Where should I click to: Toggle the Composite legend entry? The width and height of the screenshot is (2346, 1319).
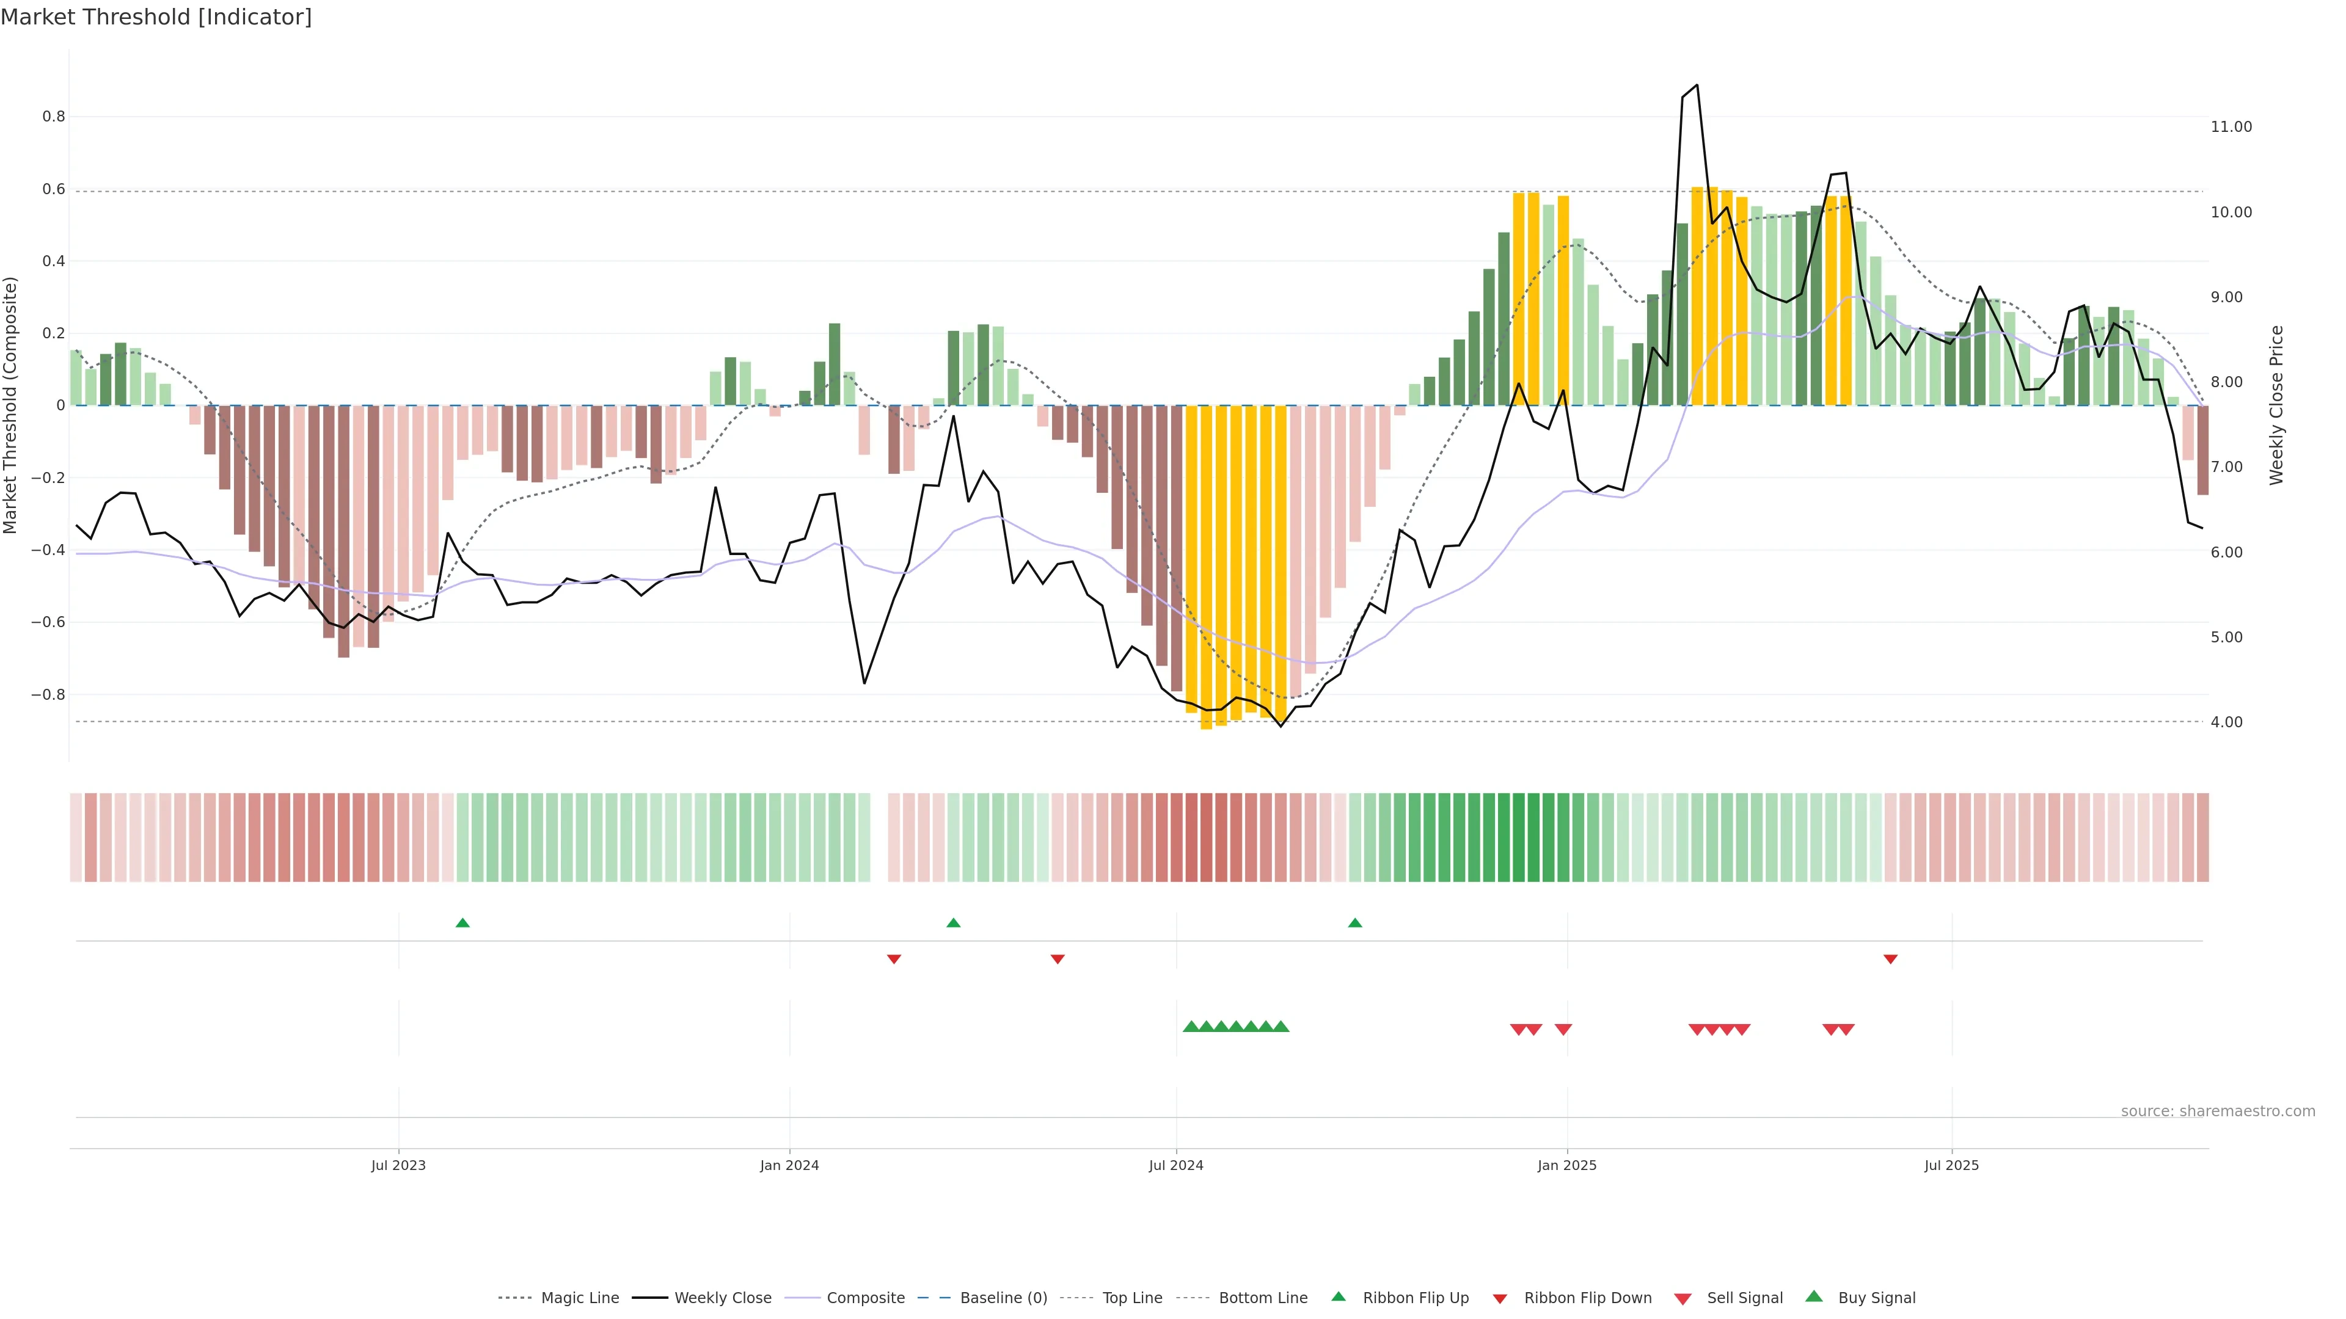click(865, 1298)
